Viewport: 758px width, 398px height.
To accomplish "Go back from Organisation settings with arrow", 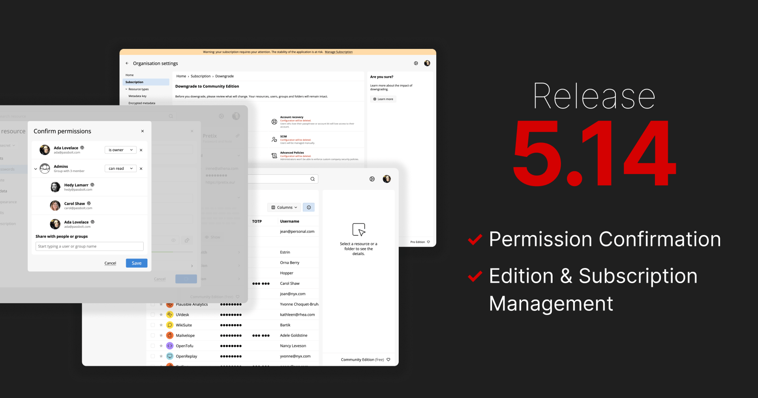I will (127, 63).
